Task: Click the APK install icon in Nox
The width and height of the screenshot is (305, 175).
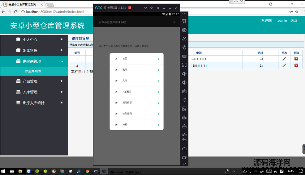Action: [184, 91]
